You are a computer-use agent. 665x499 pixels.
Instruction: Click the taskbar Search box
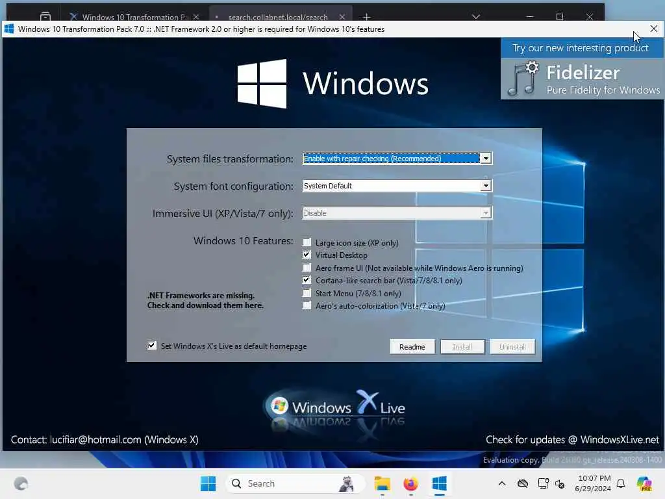tap(295, 483)
